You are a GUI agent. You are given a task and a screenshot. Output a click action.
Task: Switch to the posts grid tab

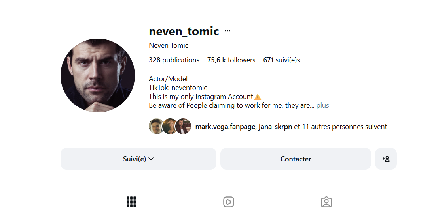pos(131,202)
